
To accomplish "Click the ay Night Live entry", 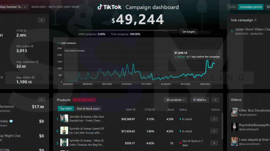I will tap(10, 136).
